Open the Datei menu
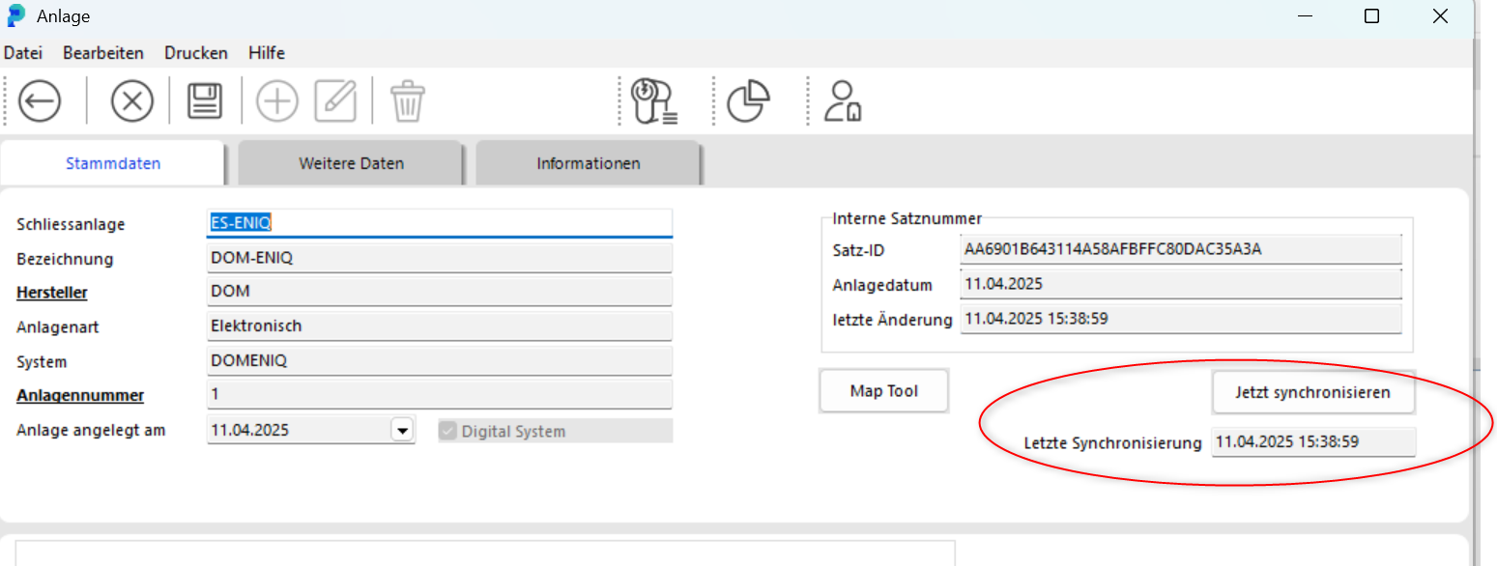The width and height of the screenshot is (1497, 566). 23,53
